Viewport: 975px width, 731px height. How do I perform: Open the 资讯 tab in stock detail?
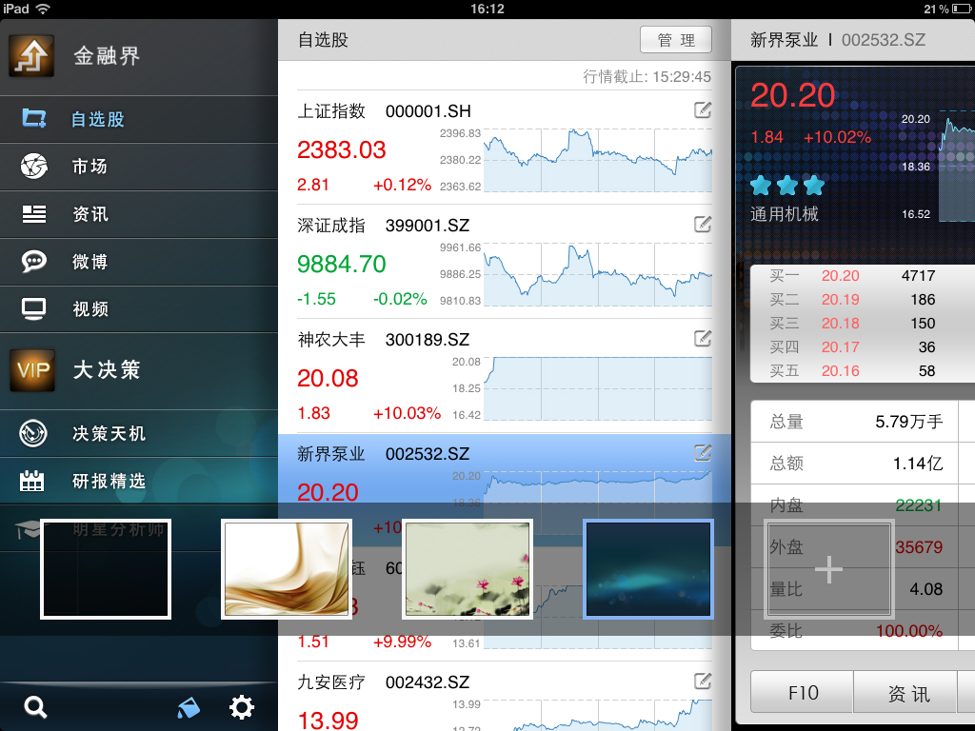(907, 692)
